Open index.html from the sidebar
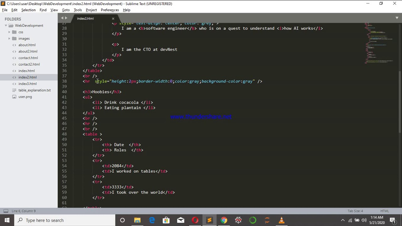The height and width of the screenshot is (226, 402). (x=27, y=71)
